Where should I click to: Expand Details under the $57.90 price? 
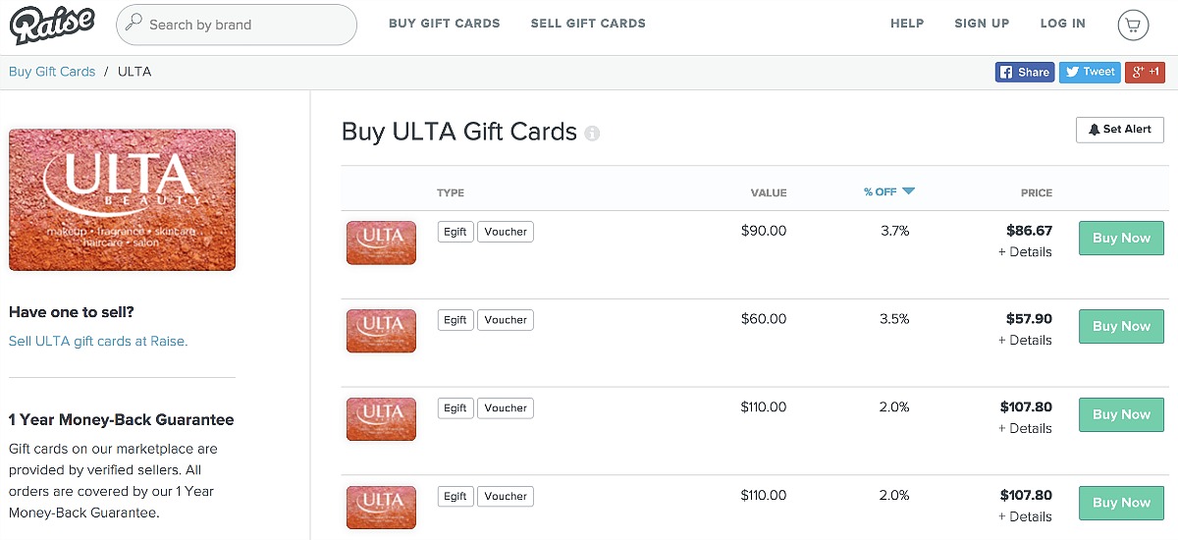1025,341
